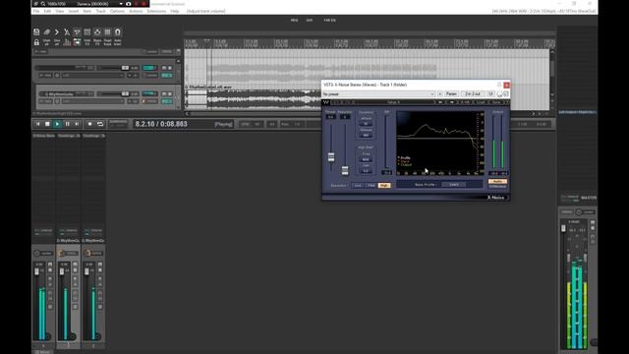The image size is (629, 354).
Task: Click the mixer-bars icon in toolbar second row
Action: 67,42
